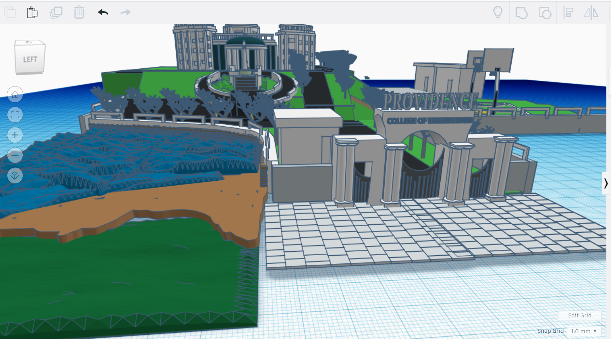
Task: Undo the last action
Action: point(103,12)
